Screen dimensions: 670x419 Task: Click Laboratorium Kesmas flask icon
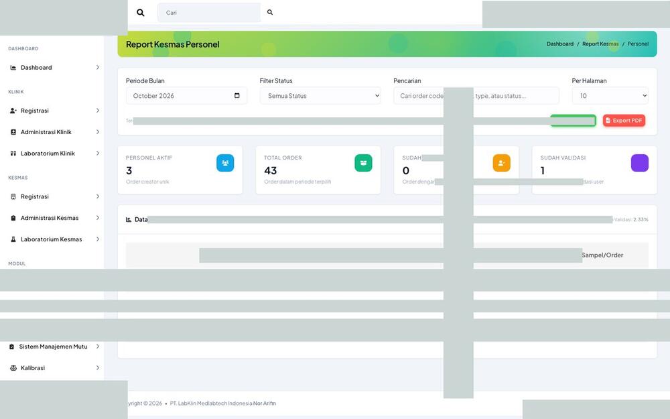click(x=13, y=239)
